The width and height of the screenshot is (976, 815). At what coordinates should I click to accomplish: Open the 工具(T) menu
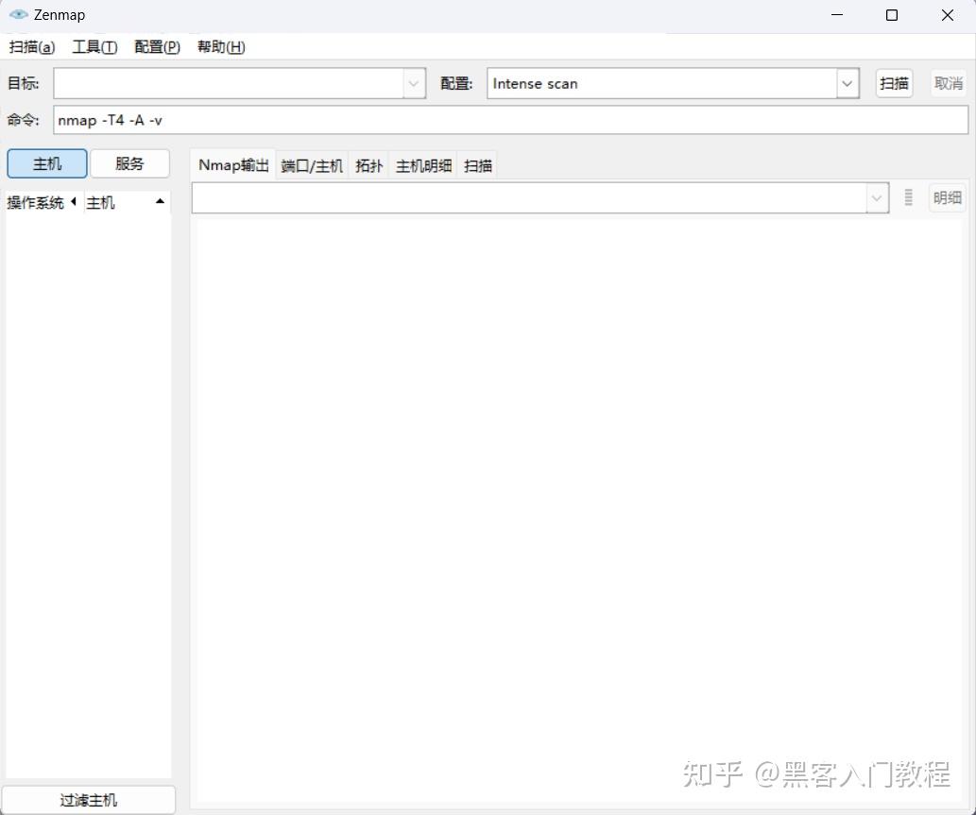pyautogui.click(x=94, y=46)
